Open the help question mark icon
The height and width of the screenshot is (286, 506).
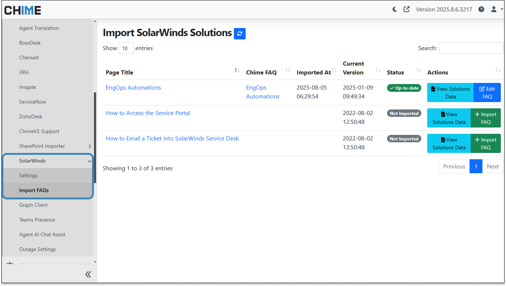tap(481, 10)
